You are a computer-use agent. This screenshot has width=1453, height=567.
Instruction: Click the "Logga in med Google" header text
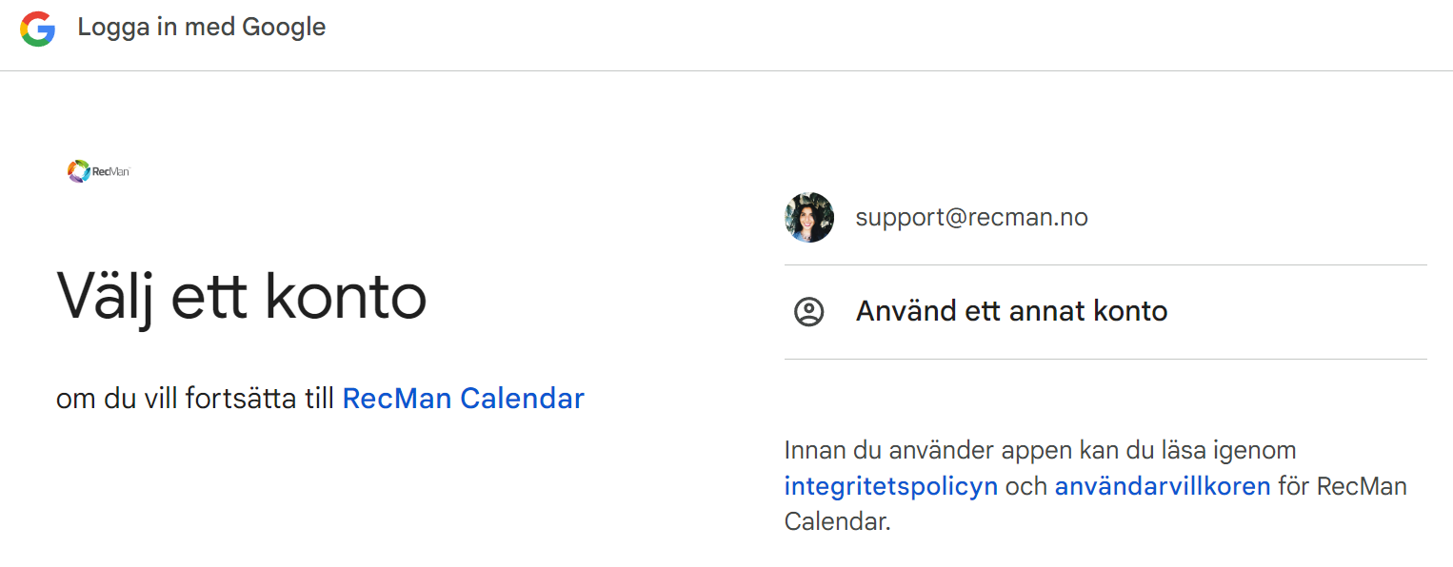point(201,28)
